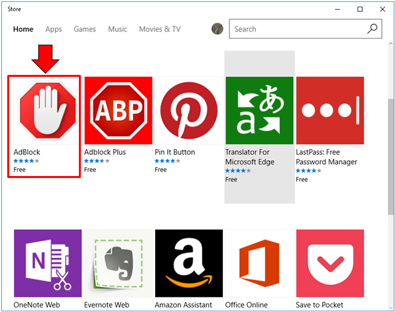
Task: Choose Translator For Microsoft Edge icon
Action: pos(259,110)
